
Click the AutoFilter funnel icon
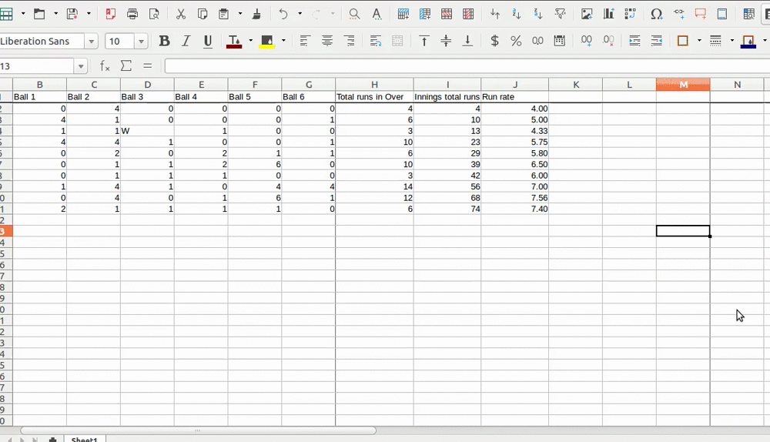tap(560, 14)
